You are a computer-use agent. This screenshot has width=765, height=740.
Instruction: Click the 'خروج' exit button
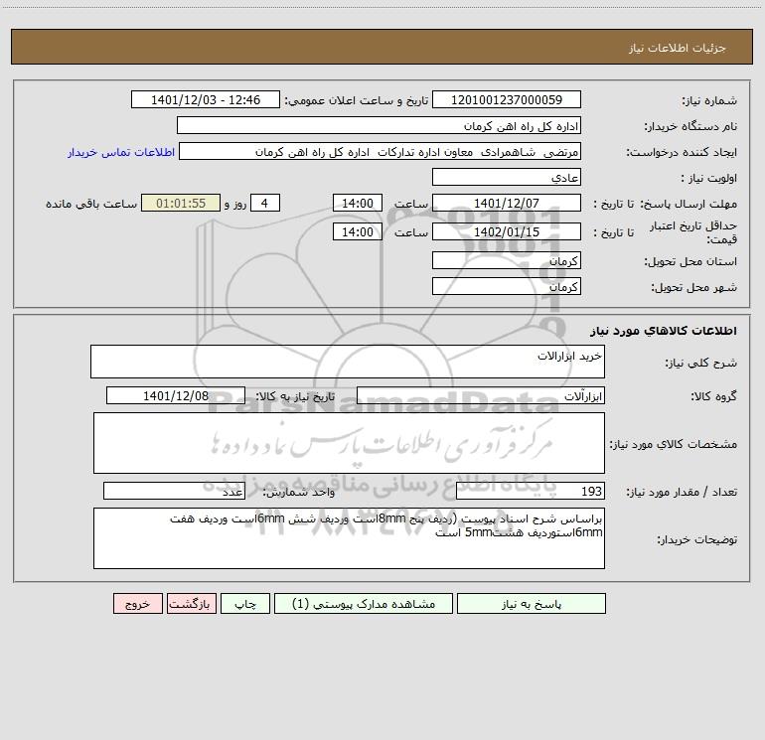pos(137,604)
